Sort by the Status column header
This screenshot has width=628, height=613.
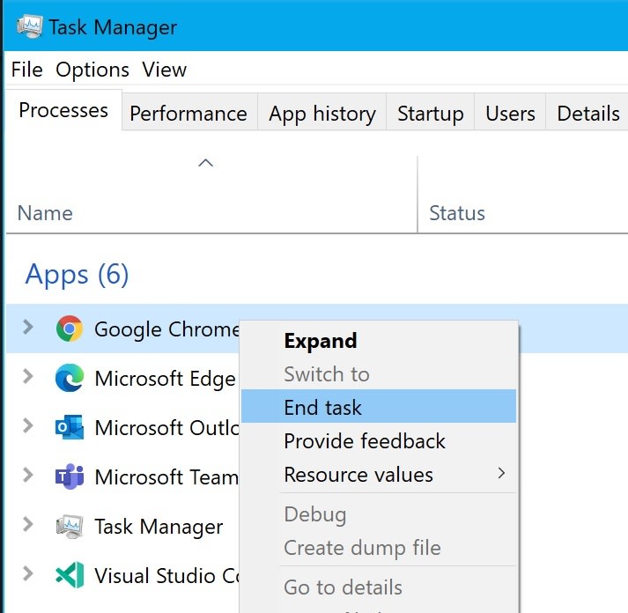tap(457, 212)
